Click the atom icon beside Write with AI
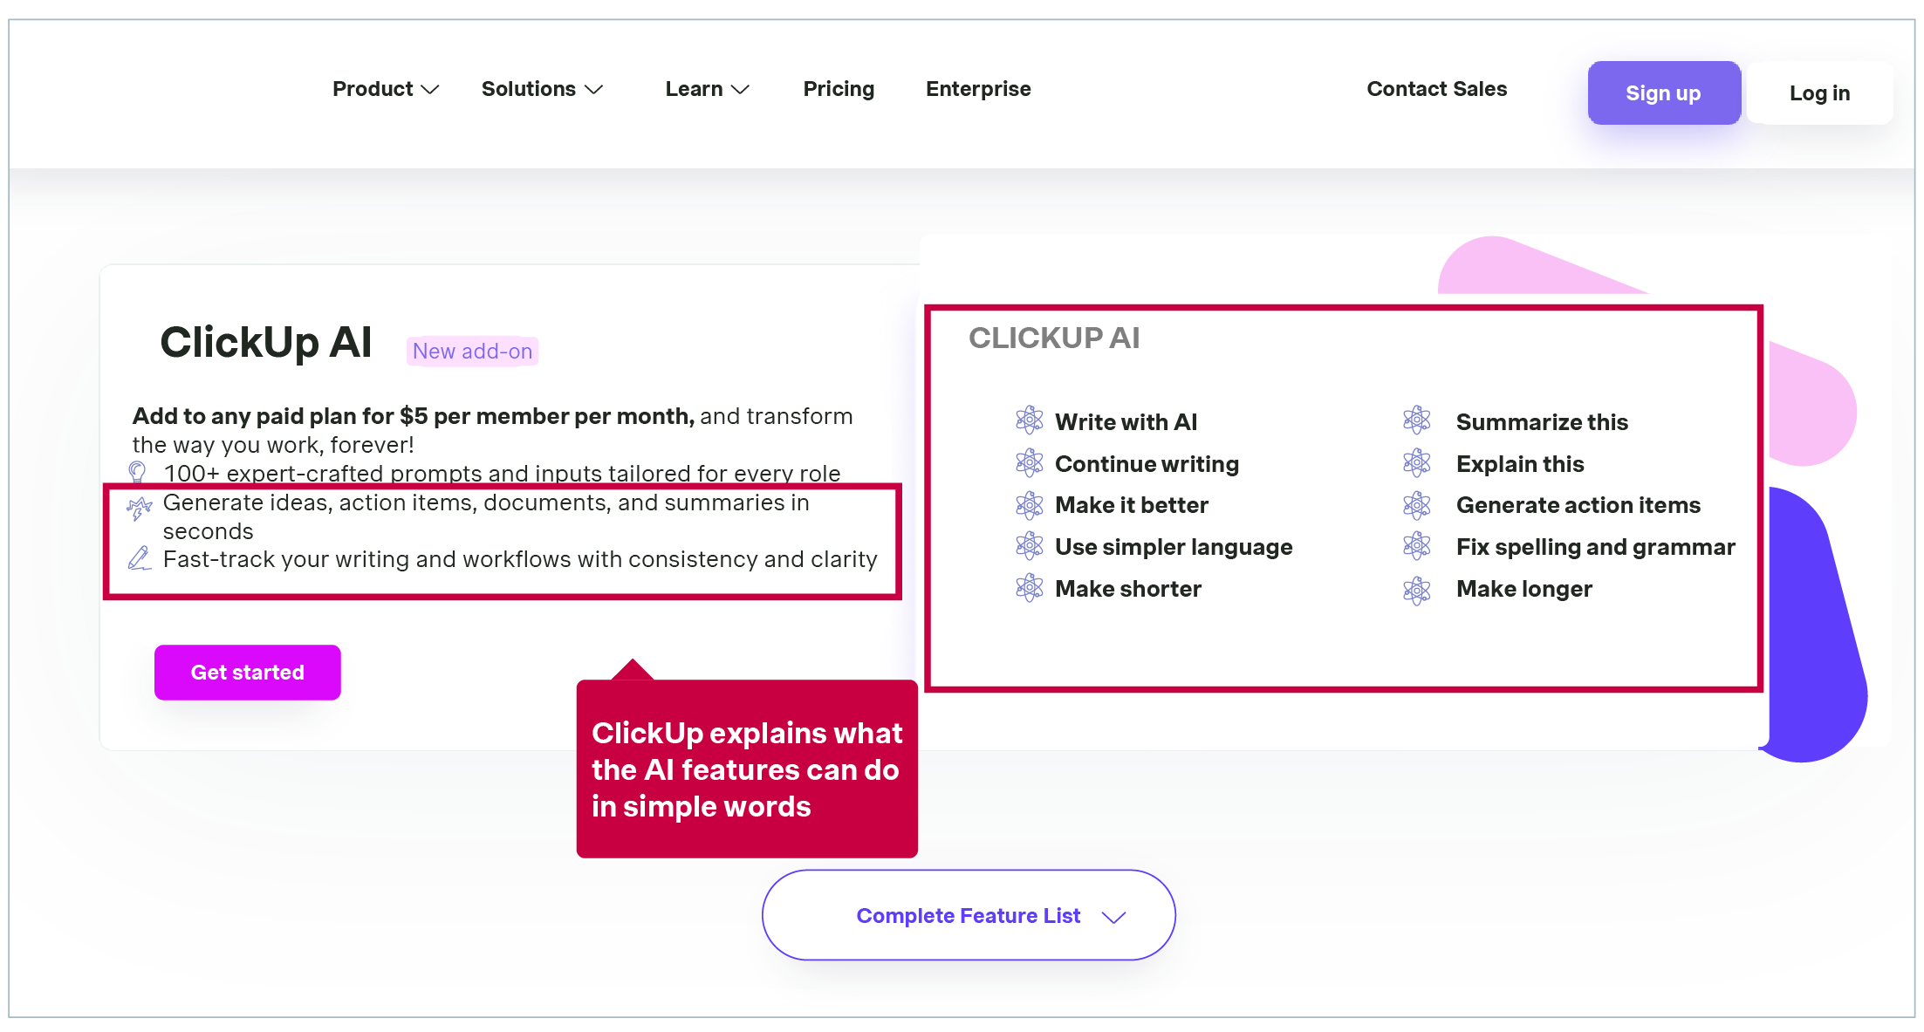This screenshot has width=1924, height=1032. tap(1029, 420)
